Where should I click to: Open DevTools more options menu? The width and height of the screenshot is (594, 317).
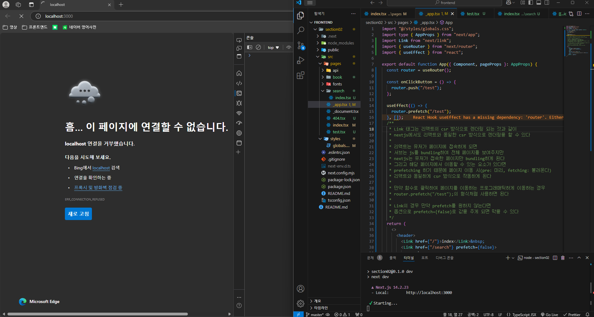(x=239, y=297)
